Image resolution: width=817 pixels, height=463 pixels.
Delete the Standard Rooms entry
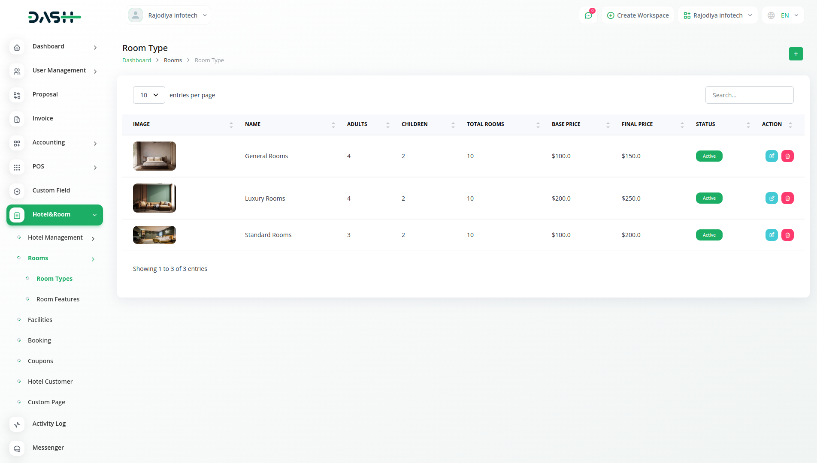pos(787,235)
